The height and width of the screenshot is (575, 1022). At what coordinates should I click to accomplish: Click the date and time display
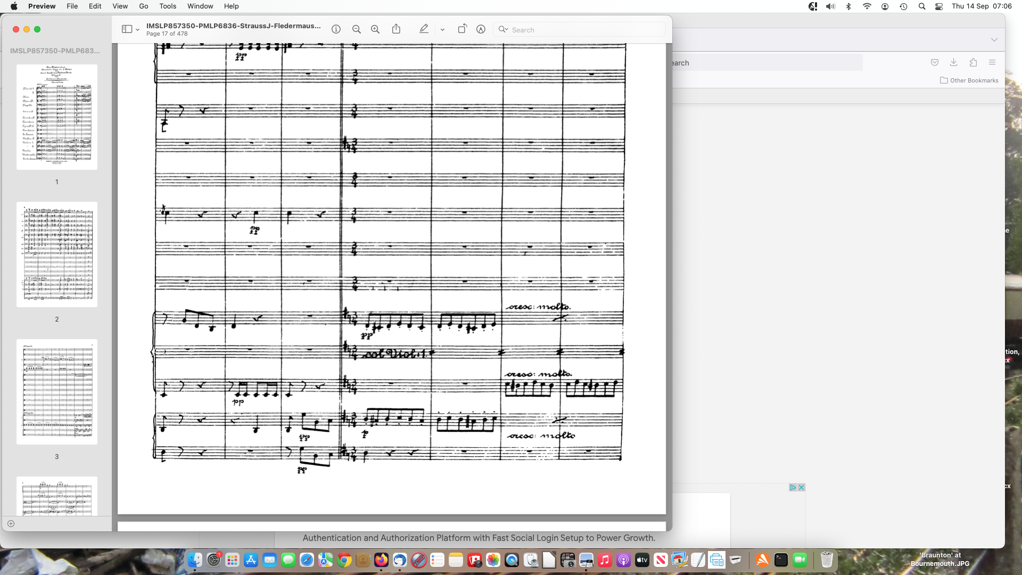coord(982,6)
